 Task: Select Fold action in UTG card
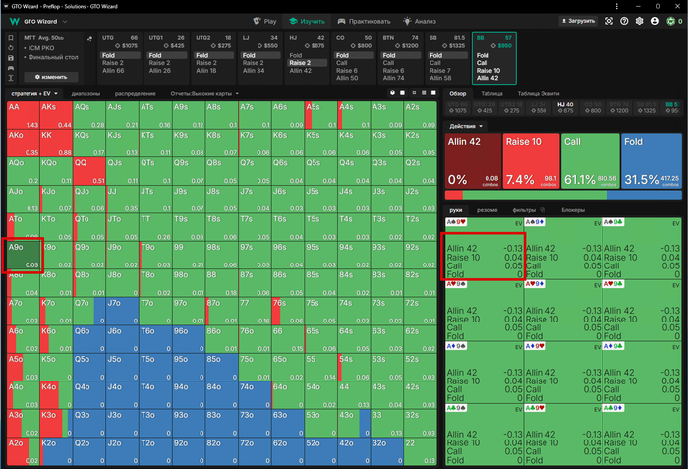coord(119,55)
